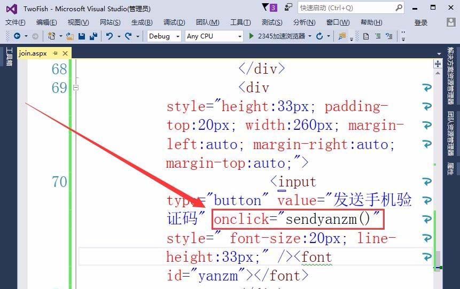Open the 编辑(E) menu

tap(46, 22)
